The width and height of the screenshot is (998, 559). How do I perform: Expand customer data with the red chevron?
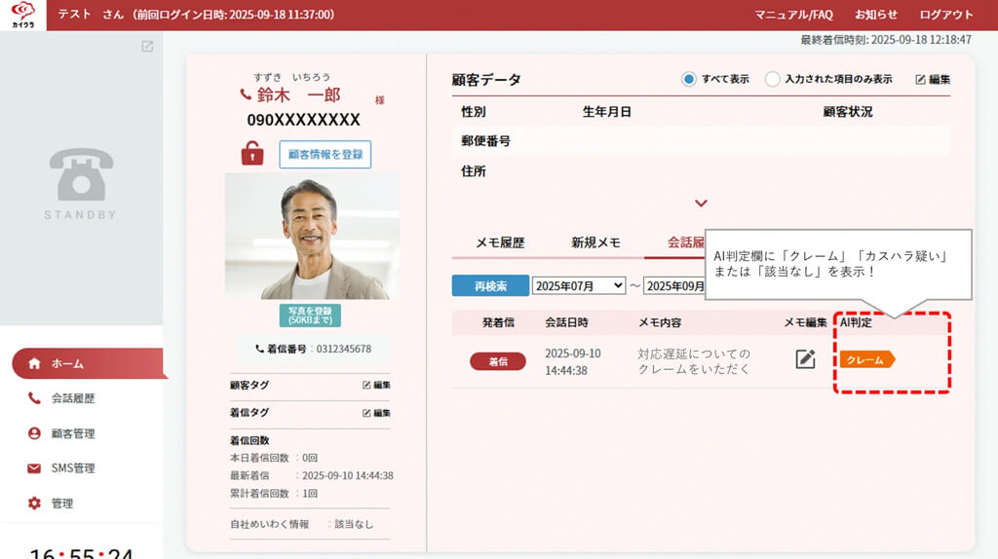coord(701,204)
